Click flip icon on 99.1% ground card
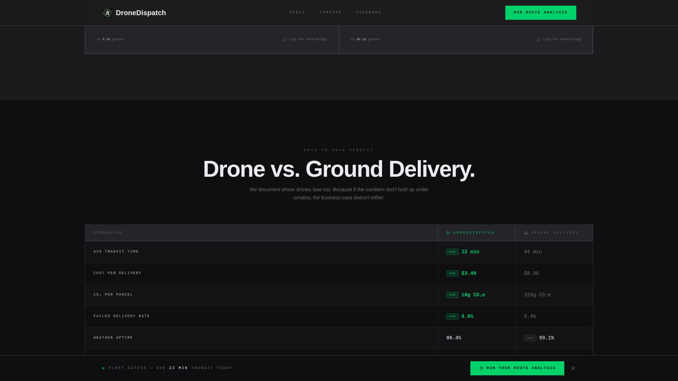Screen dimensions: 678x381 (539, 40)
